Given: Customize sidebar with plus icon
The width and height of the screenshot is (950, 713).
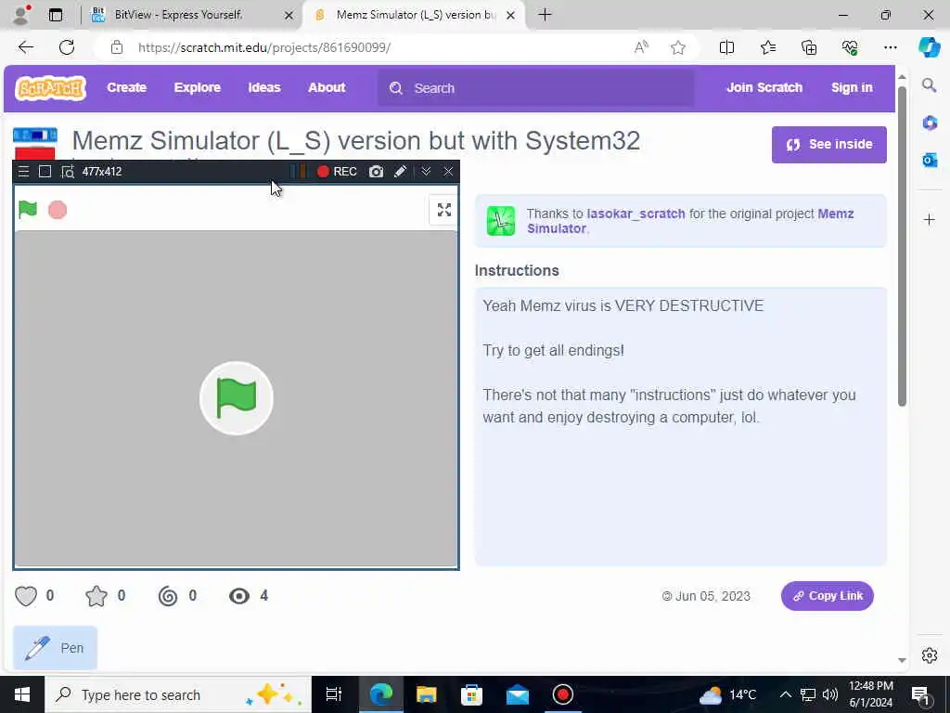Looking at the screenshot, I should 930,219.
